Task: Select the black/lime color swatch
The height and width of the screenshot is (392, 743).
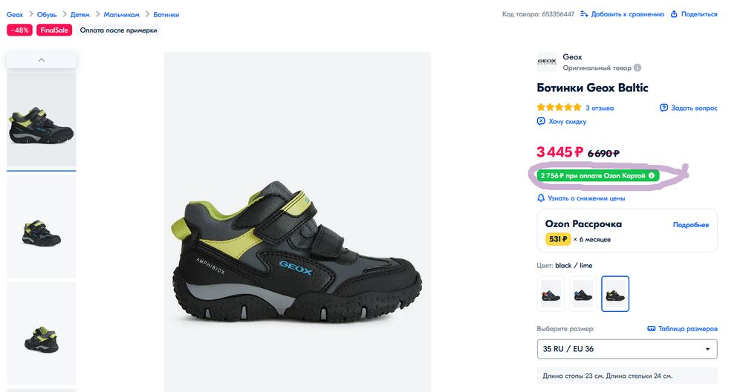Action: pyautogui.click(x=615, y=294)
